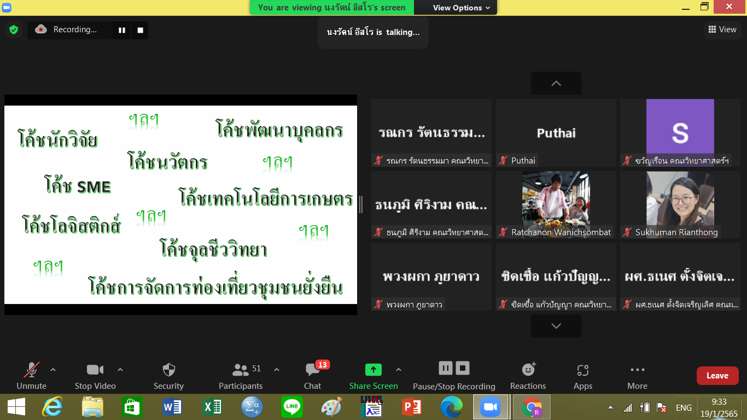Open the View layout button
The image size is (747, 420).
coord(722,30)
